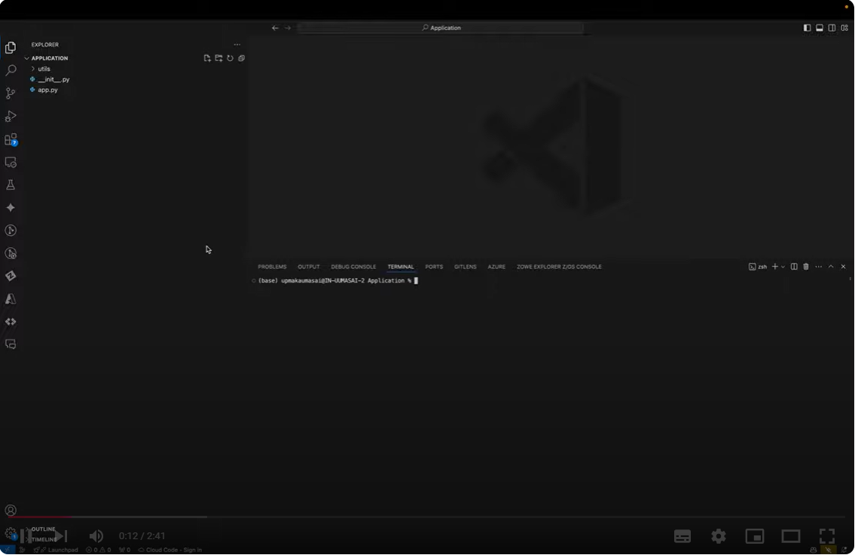Open the Source Control view

tap(11, 93)
